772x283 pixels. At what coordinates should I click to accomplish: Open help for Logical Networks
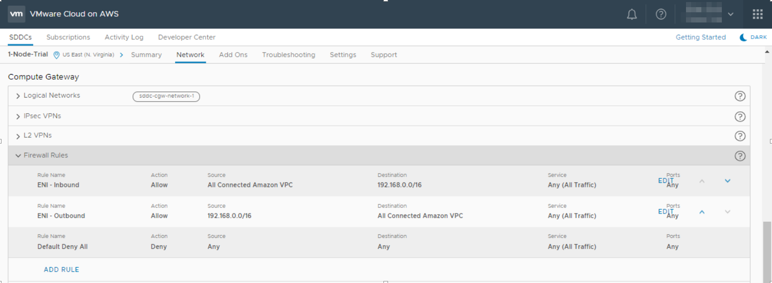coord(740,96)
